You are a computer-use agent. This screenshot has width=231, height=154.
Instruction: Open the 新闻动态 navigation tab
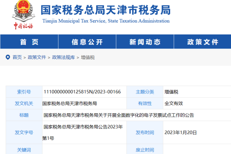tap(145, 42)
